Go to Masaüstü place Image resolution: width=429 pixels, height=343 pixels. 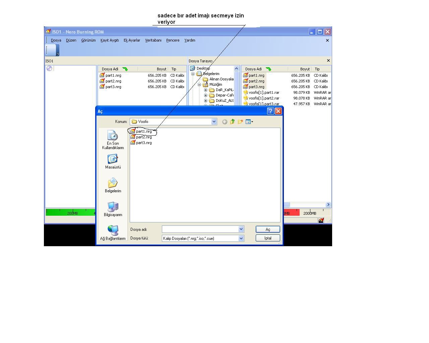pyautogui.click(x=113, y=161)
